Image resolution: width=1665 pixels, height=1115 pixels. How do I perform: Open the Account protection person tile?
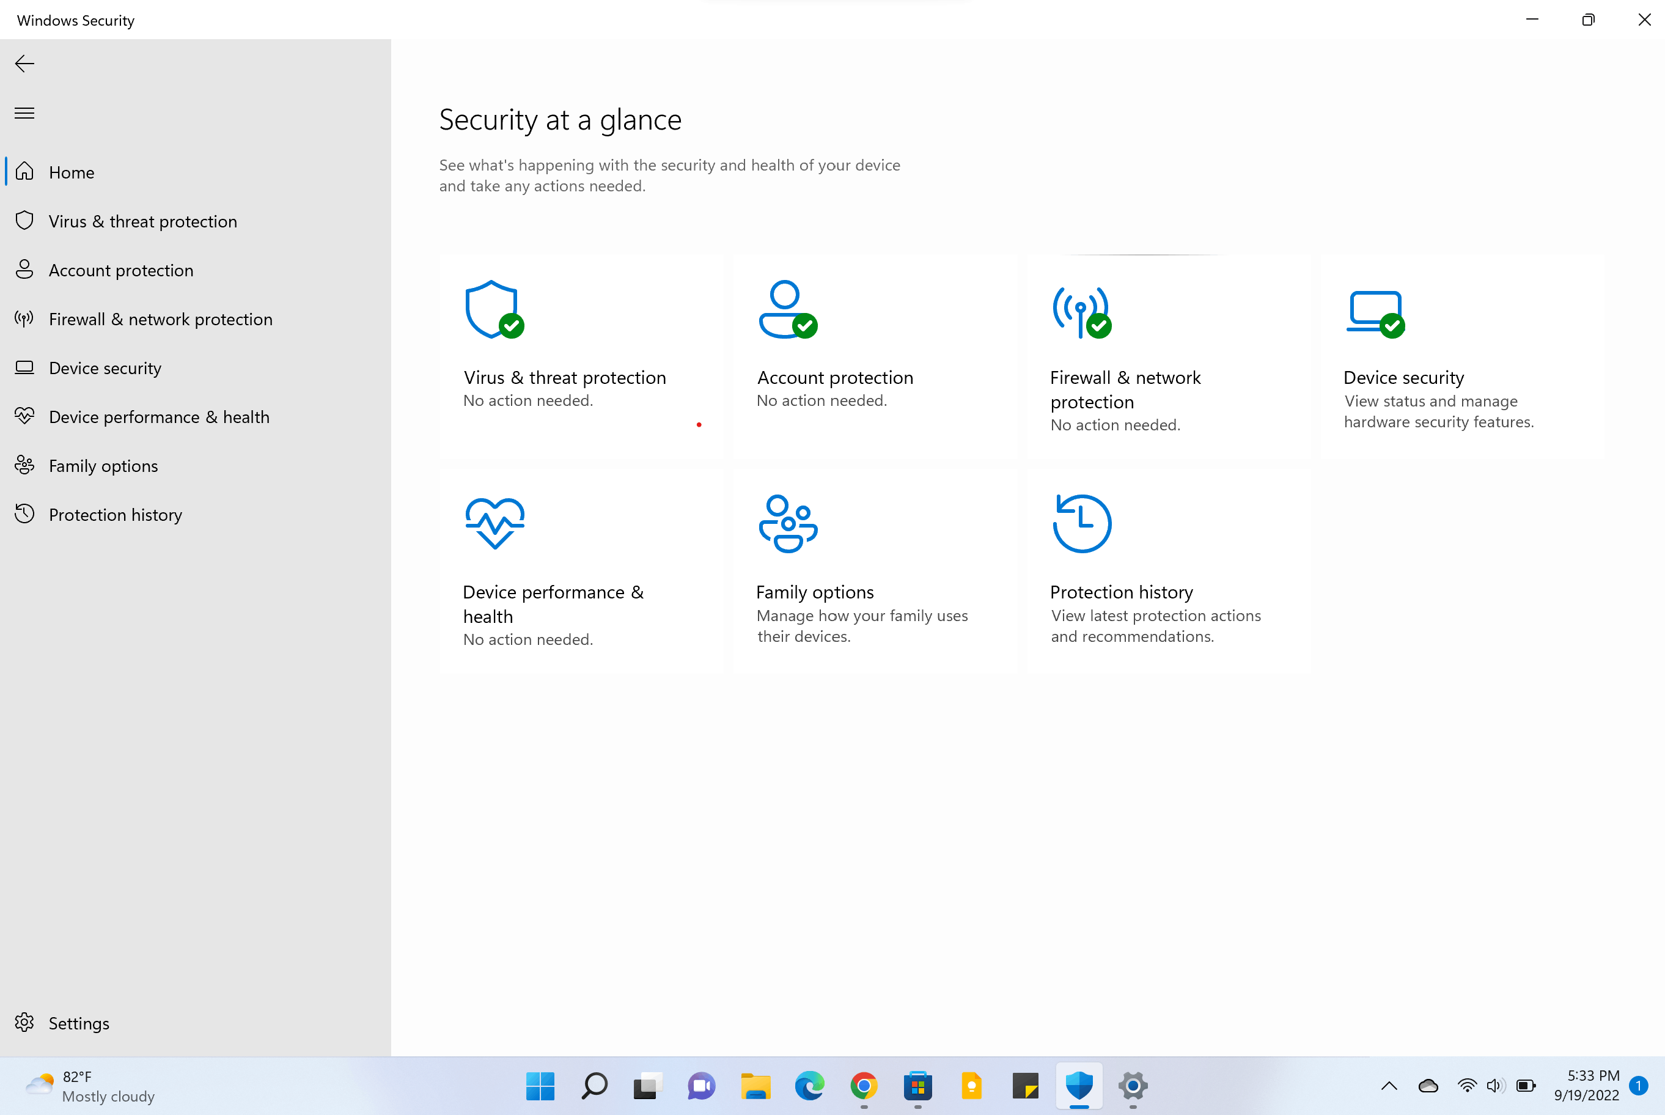[875, 356]
